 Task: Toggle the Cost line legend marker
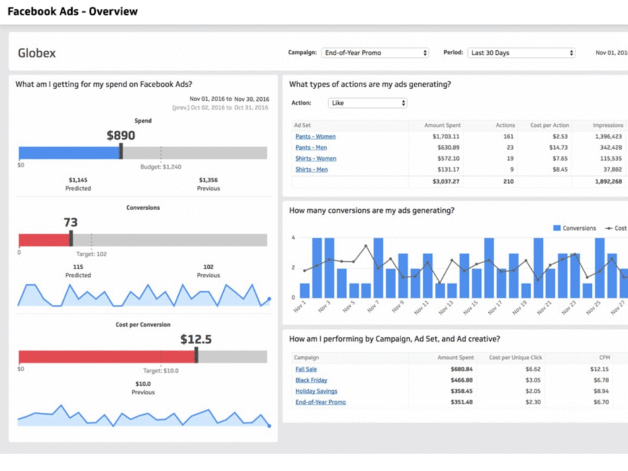(608, 228)
